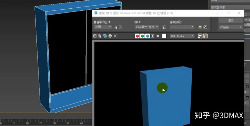Toggle the alpha channel display

tap(152, 36)
